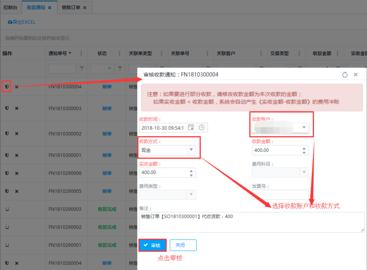Click into the 备注 text area
This screenshot has width=367, height=270.
coord(252,222)
